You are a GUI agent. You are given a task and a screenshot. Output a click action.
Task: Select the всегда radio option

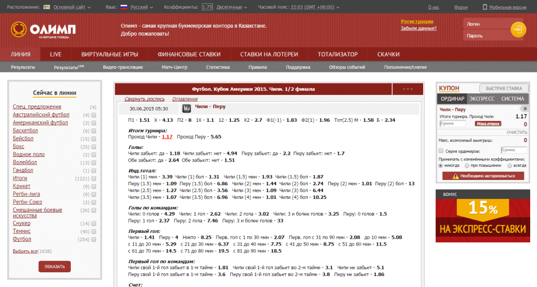coord(510,165)
